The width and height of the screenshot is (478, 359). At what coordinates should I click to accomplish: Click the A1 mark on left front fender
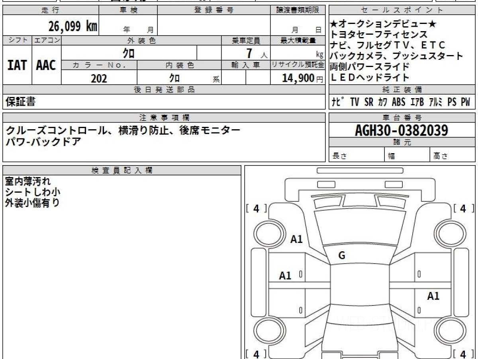point(296,239)
